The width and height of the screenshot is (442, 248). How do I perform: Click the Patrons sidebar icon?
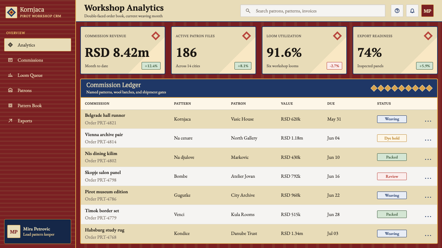pos(10,90)
